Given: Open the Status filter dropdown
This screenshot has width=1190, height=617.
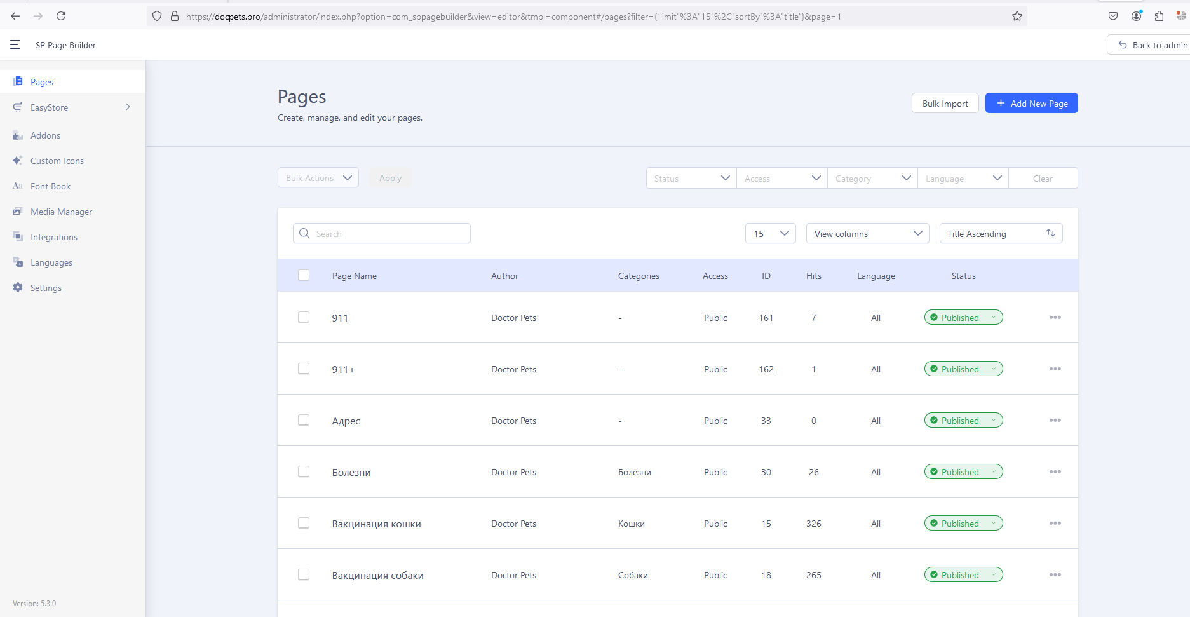Looking at the screenshot, I should point(691,178).
